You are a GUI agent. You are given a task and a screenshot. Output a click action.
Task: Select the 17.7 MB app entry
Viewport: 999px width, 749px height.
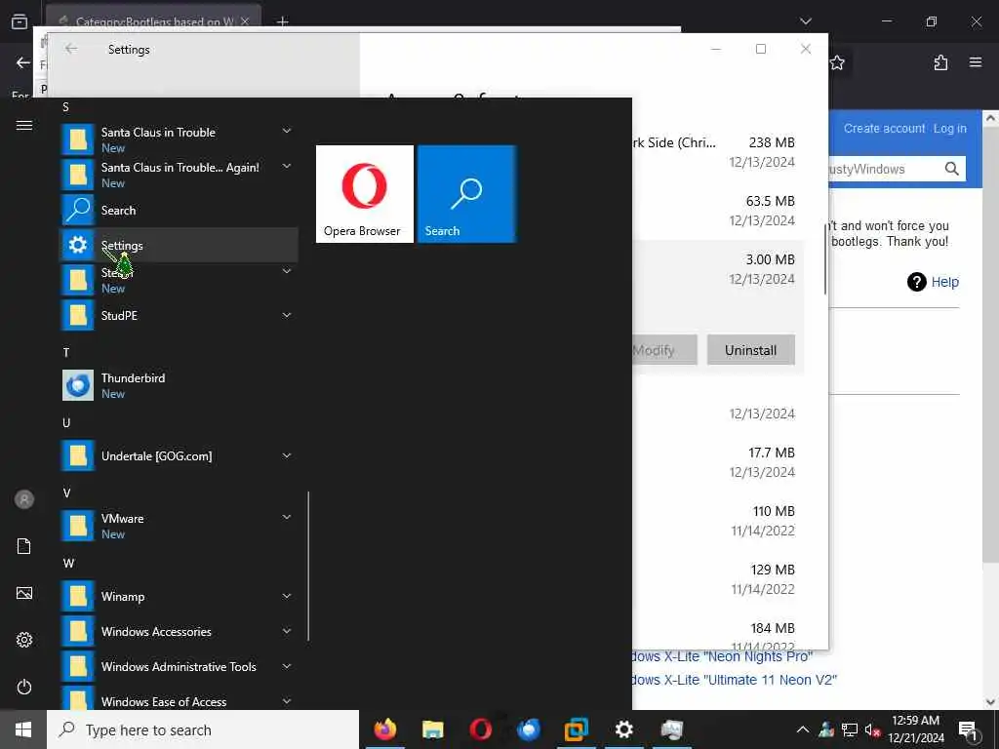(x=717, y=461)
